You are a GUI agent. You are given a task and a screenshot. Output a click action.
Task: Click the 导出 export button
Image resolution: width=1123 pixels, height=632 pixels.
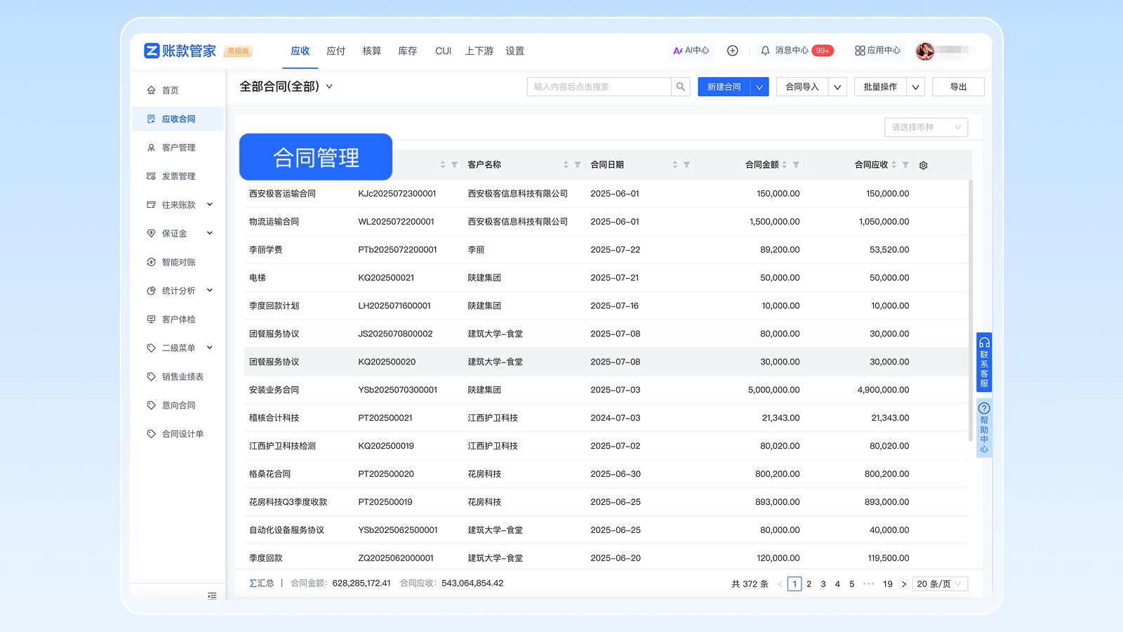pos(958,87)
